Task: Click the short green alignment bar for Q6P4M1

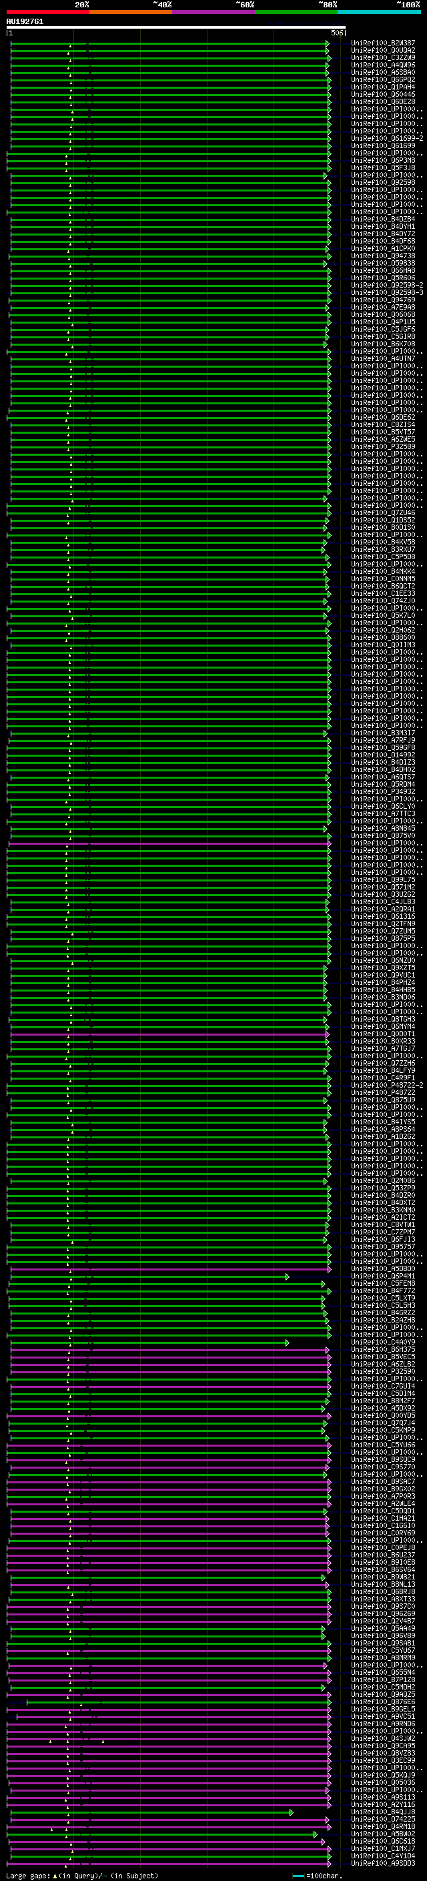Action: pos(149,1276)
